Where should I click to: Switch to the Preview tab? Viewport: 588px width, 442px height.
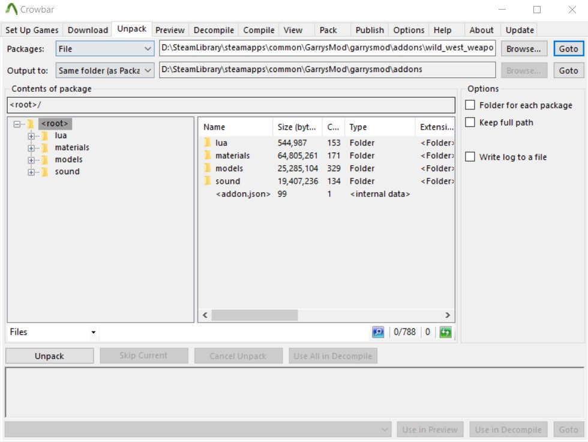[170, 30]
